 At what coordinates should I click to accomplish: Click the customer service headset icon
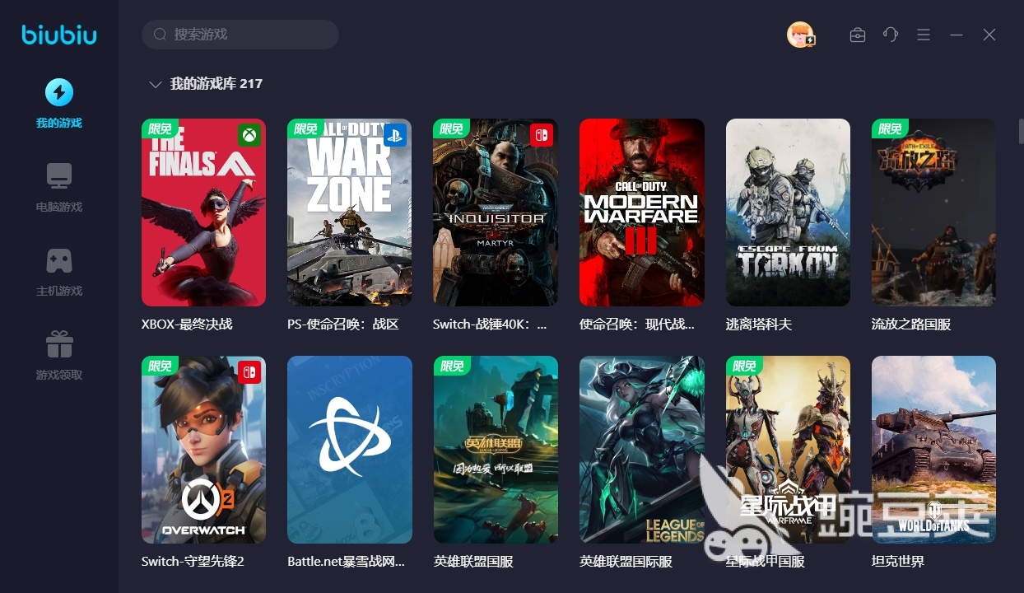point(891,35)
